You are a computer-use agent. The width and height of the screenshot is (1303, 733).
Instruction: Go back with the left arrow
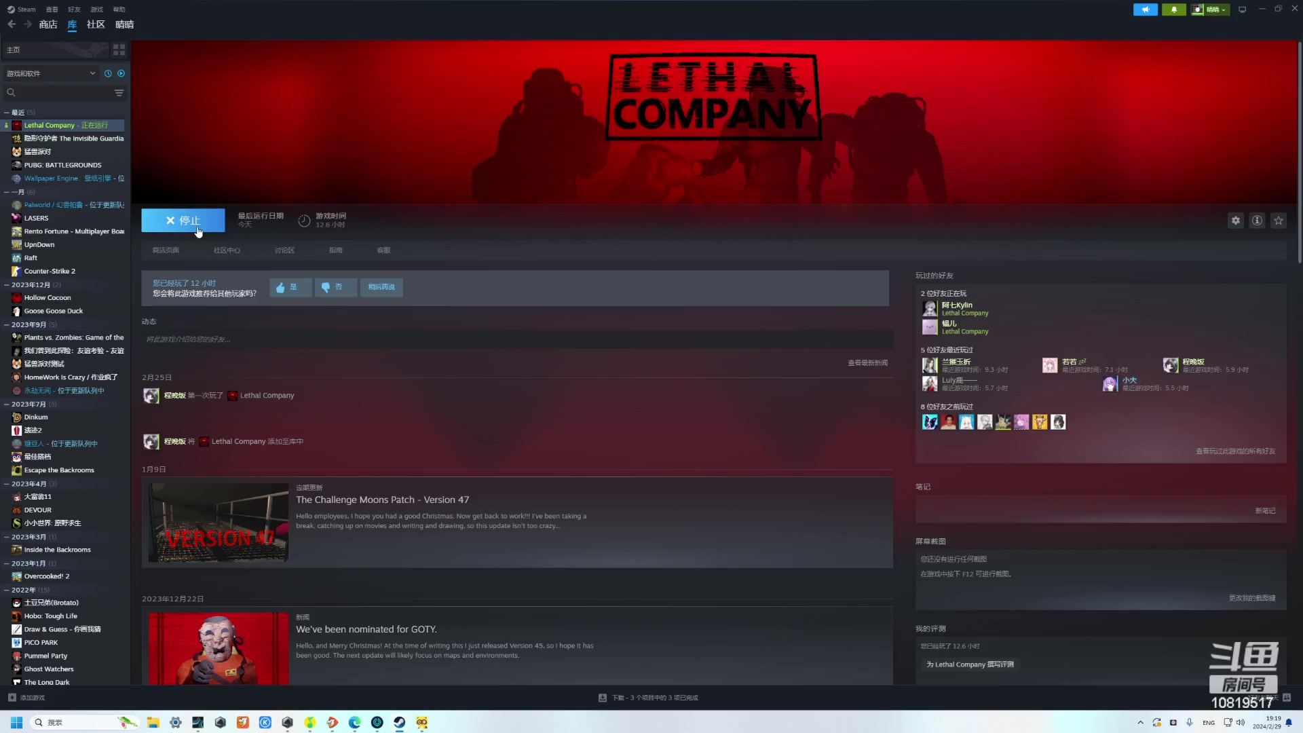click(12, 24)
